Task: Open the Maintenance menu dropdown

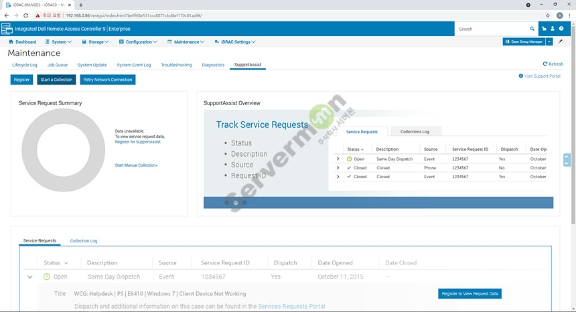Action: 186,42
